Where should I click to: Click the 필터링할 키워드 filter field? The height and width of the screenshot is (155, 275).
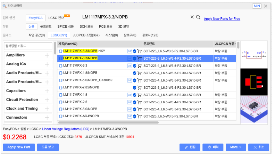[28, 46]
